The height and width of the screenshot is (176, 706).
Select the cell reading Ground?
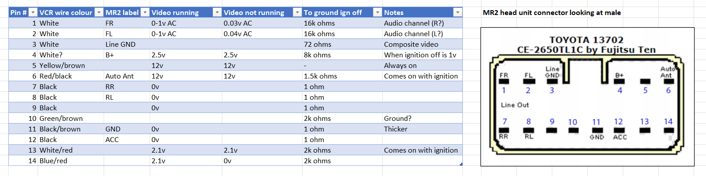point(423,118)
